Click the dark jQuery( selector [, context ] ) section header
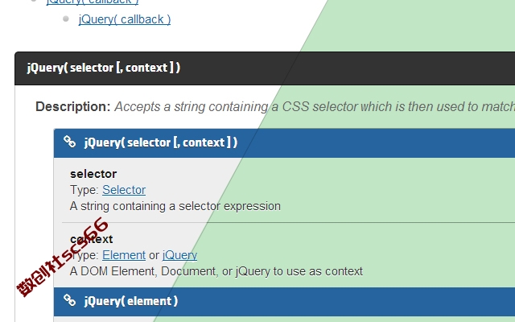Viewport: 515px width, 322px height. (265, 68)
